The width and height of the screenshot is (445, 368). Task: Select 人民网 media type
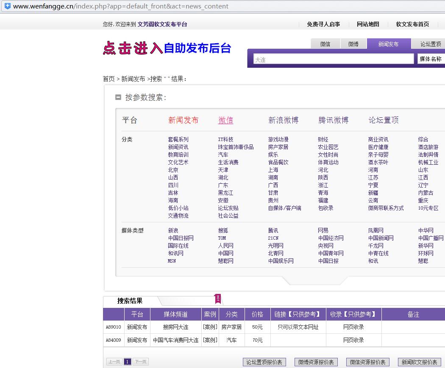pyautogui.click(x=225, y=246)
